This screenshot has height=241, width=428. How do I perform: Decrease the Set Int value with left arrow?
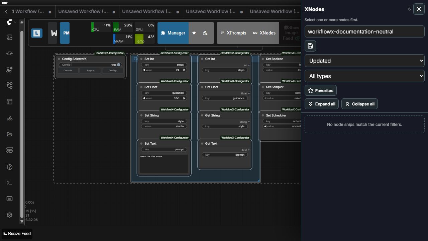coord(144,70)
